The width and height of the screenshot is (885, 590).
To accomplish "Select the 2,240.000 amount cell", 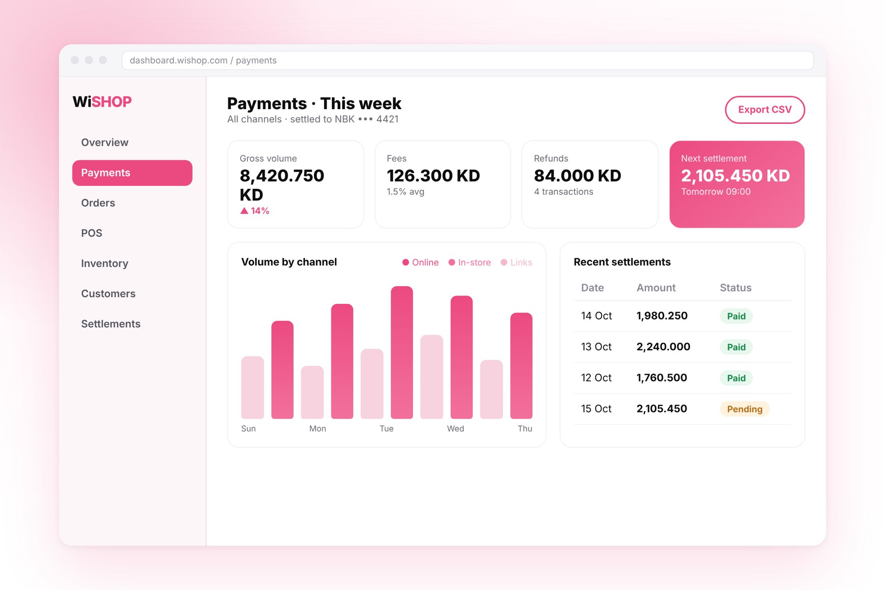I will [663, 347].
